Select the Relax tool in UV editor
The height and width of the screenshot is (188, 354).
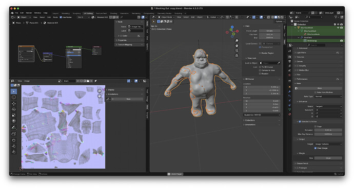click(x=14, y=146)
